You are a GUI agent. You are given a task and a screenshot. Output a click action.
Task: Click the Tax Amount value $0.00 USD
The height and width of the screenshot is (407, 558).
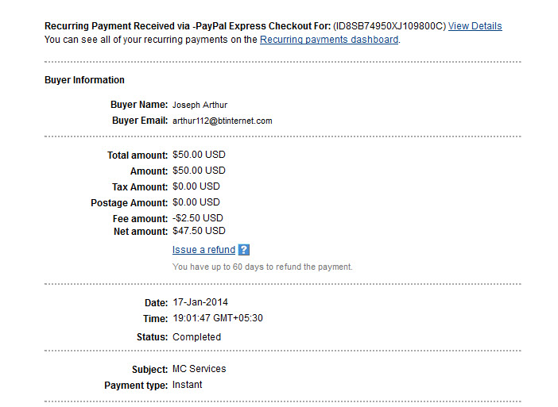(196, 186)
